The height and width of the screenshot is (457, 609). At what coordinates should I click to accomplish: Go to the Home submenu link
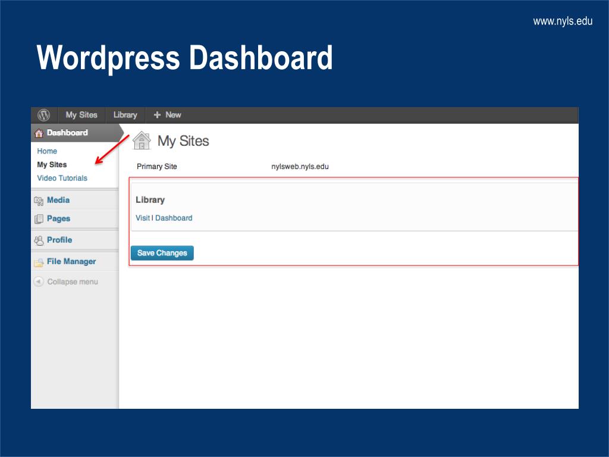[x=47, y=151]
